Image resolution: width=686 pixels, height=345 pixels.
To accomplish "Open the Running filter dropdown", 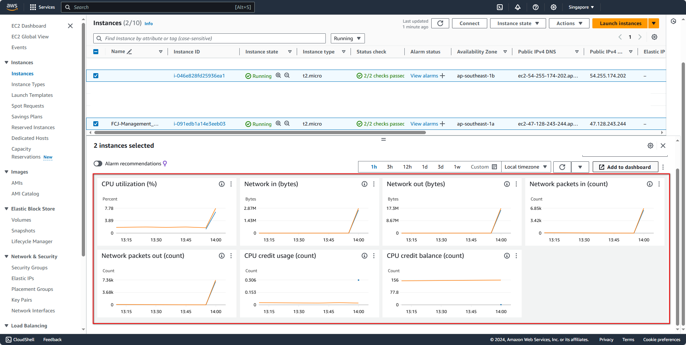I will (348, 38).
